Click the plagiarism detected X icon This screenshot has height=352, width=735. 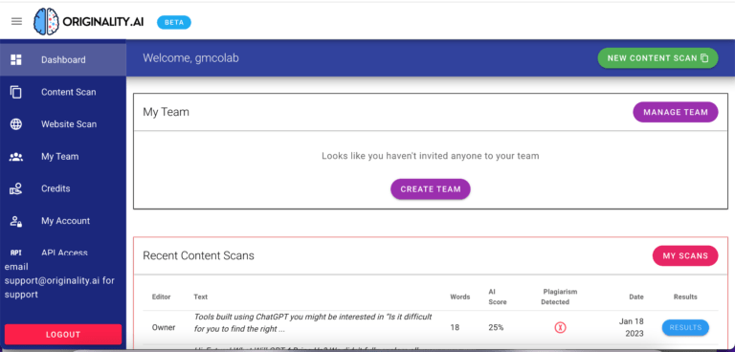560,328
